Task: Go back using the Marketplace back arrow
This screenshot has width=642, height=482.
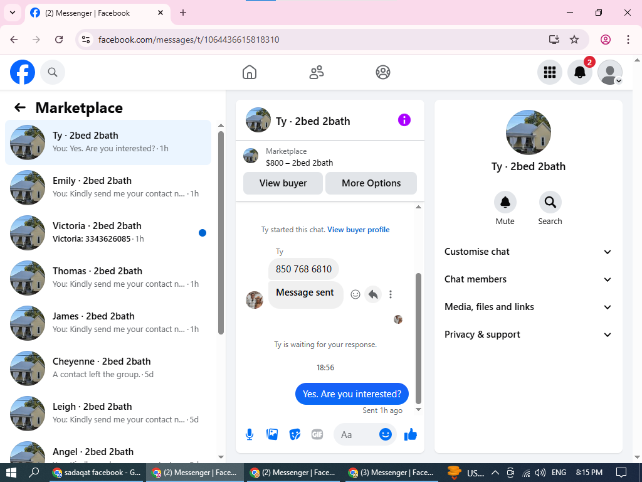Action: [20, 108]
